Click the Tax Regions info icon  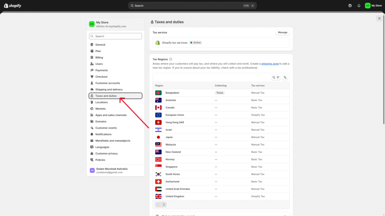(171, 59)
